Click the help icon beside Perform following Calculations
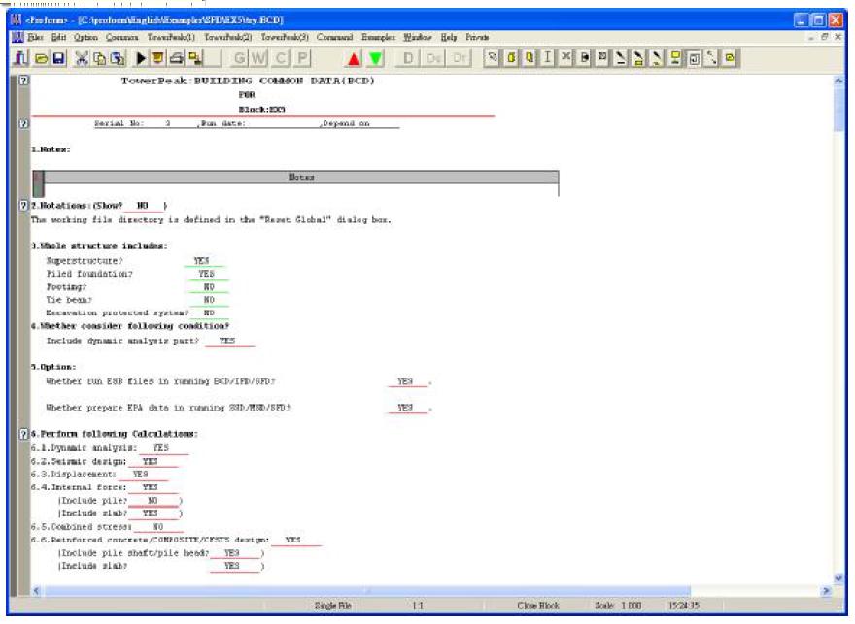855x624 pixels. point(24,434)
